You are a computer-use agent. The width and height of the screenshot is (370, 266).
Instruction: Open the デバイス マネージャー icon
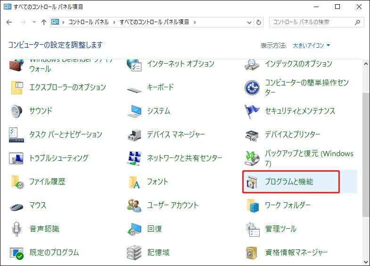tap(134, 135)
